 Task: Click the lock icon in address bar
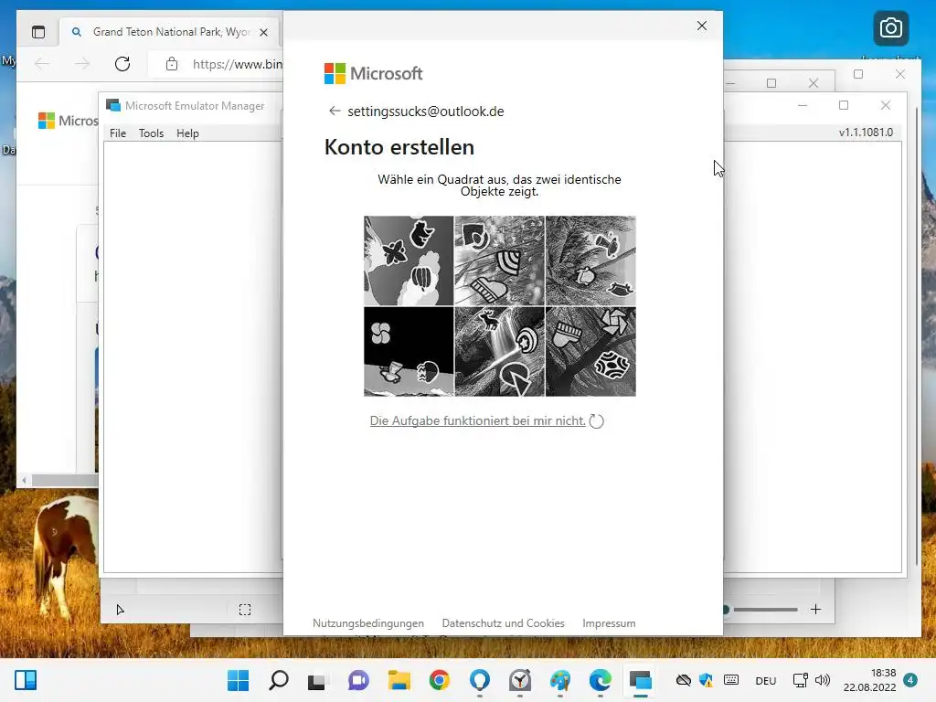pos(172,64)
